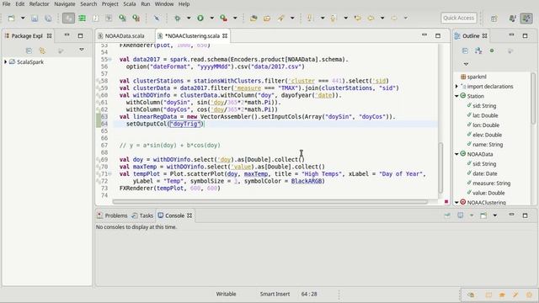Click the green Debug bug icon
This screenshot has height=303, width=539.
[x=178, y=18]
